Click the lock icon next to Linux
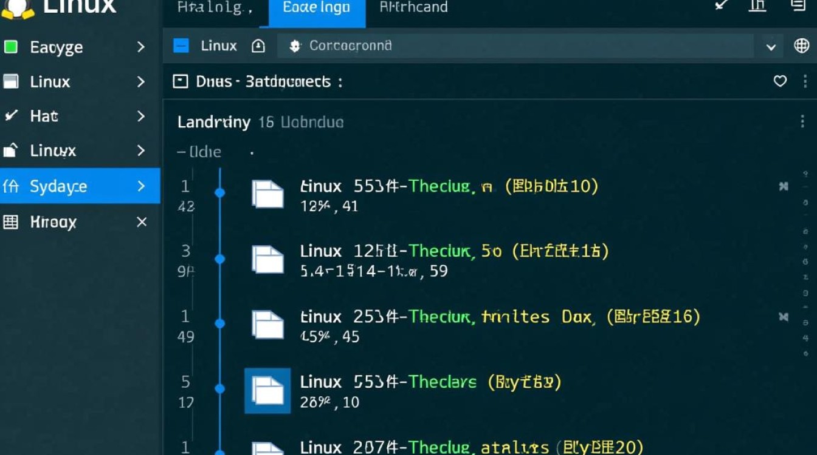Viewport: 817px width, 455px height. (x=258, y=45)
